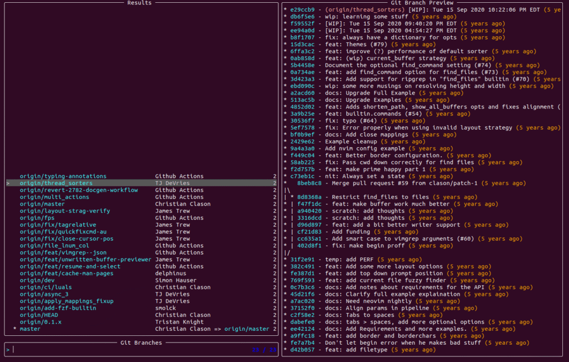Pick the origin/fix/quickfixcmd-au branch

coord(63,232)
